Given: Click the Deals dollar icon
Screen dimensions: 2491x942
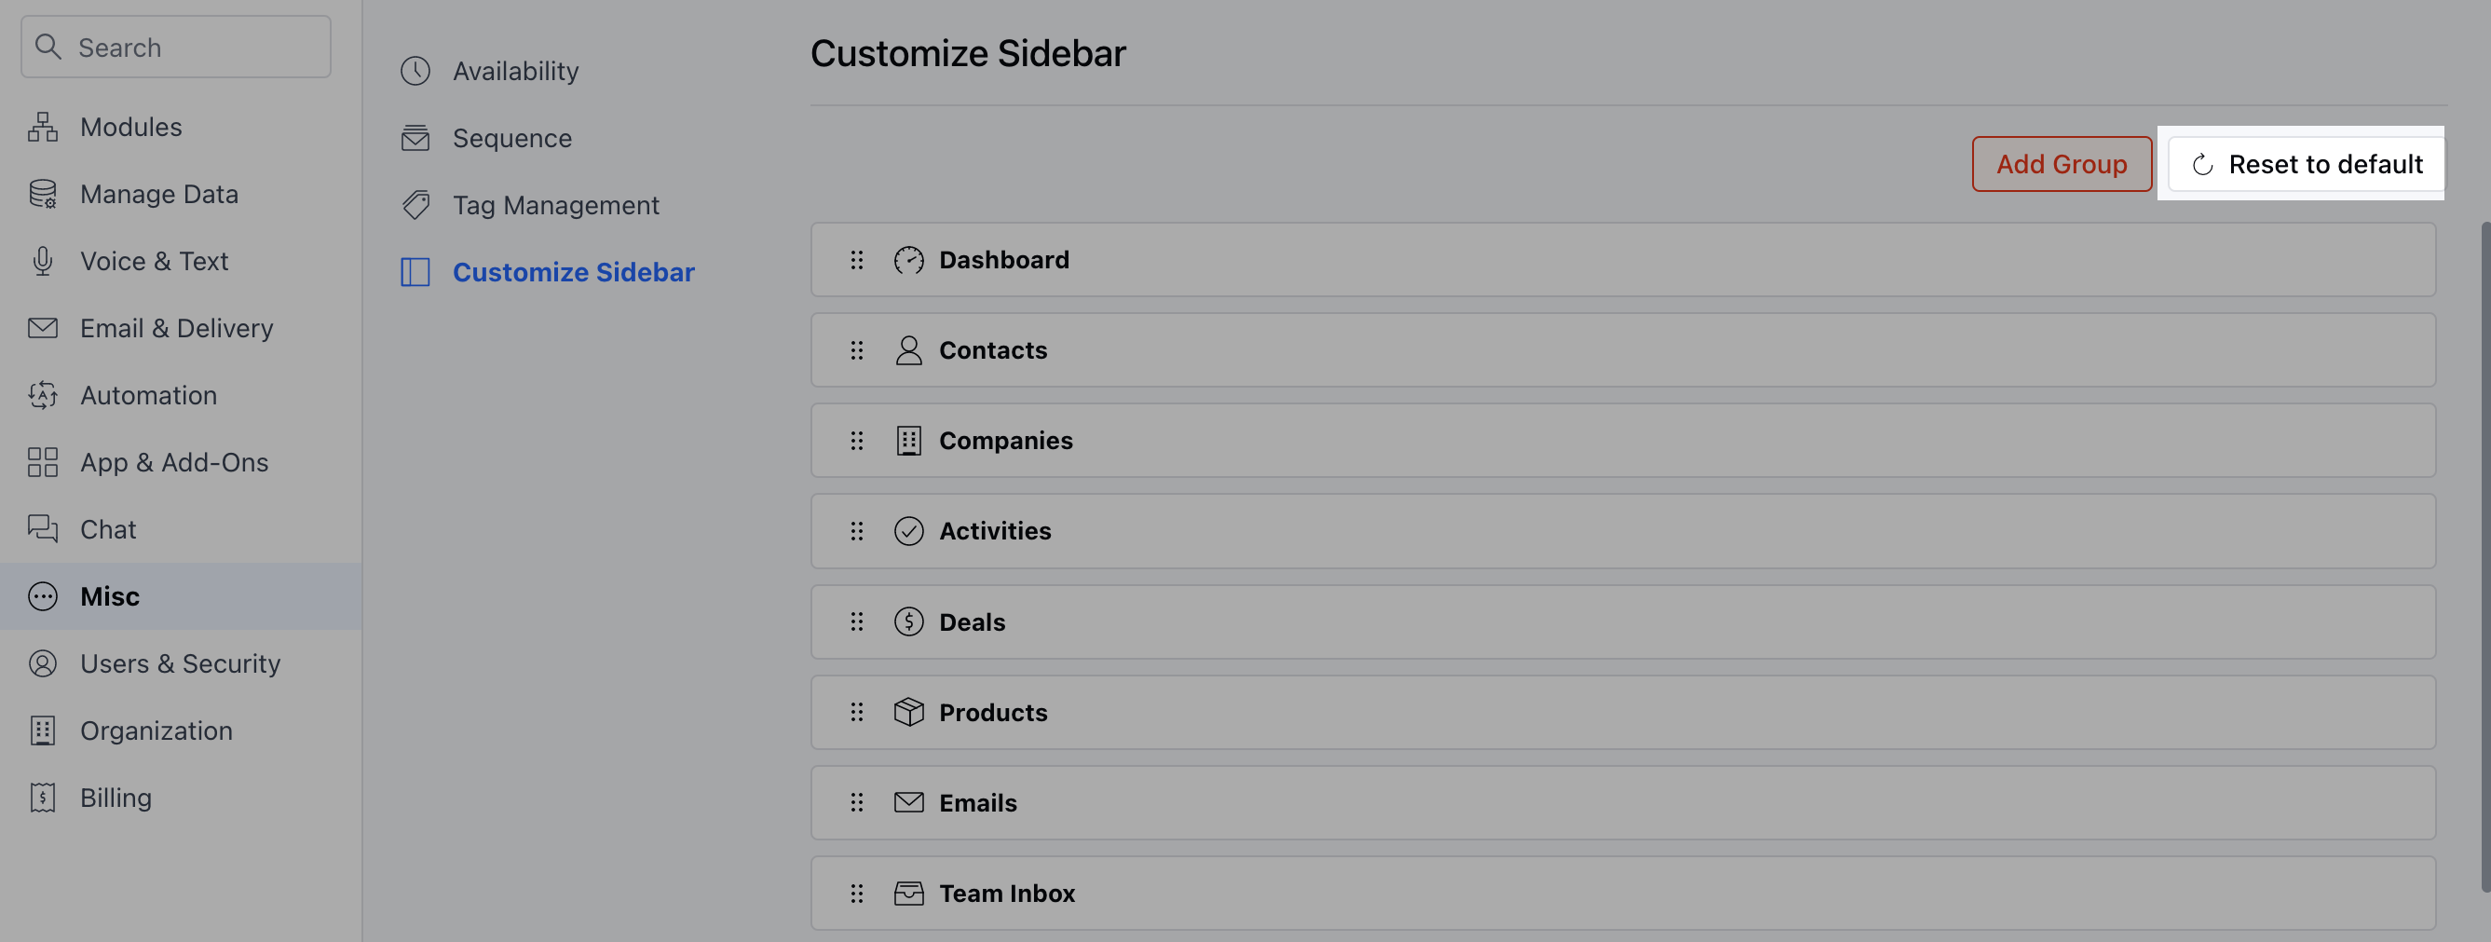Looking at the screenshot, I should pyautogui.click(x=908, y=621).
